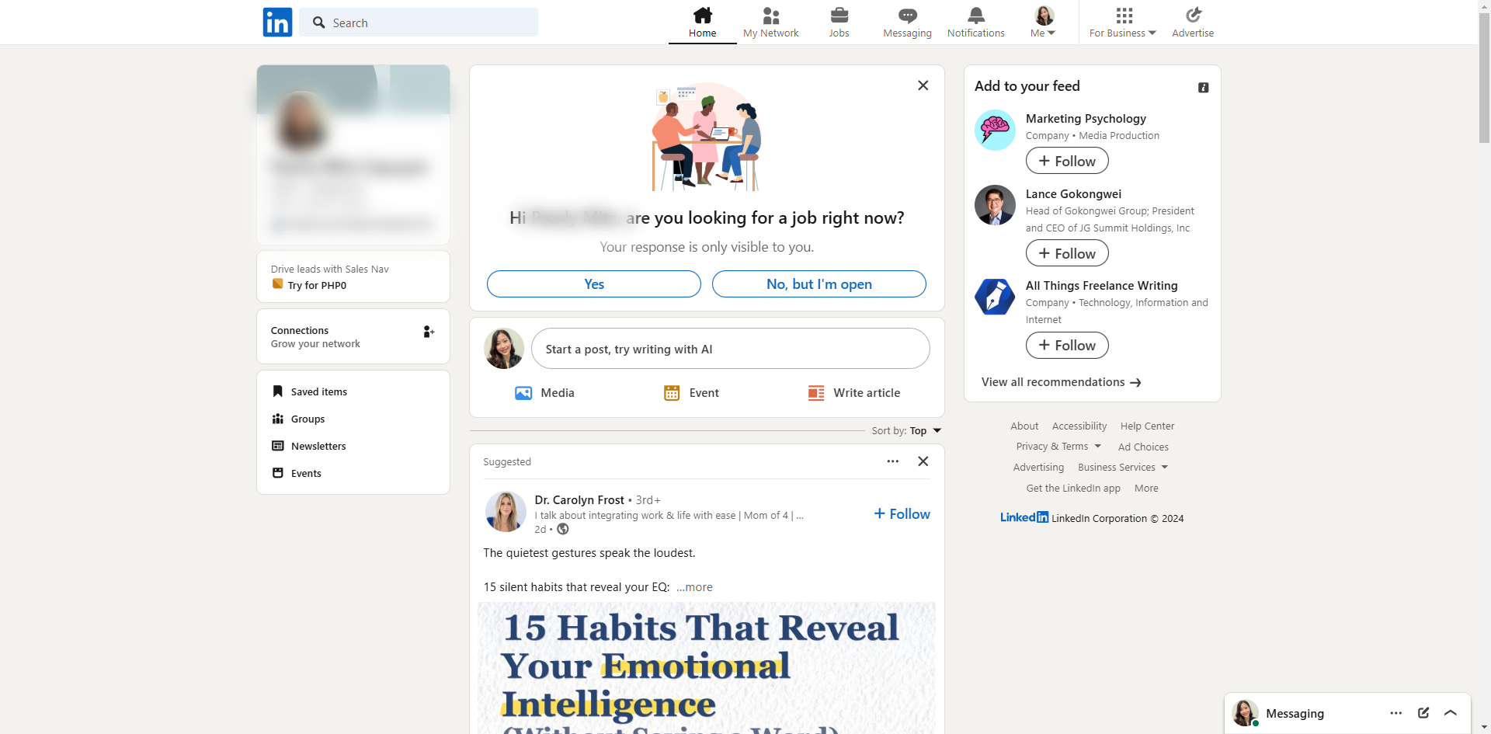Screen dimensions: 1491x734
Task: Follow Dr. Carolyn Frost
Action: (x=902, y=514)
